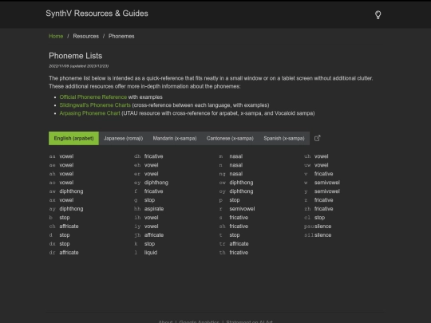The width and height of the screenshot is (431, 323).
Task: Click the 'pau silence' phoneme row
Action: click(318, 226)
